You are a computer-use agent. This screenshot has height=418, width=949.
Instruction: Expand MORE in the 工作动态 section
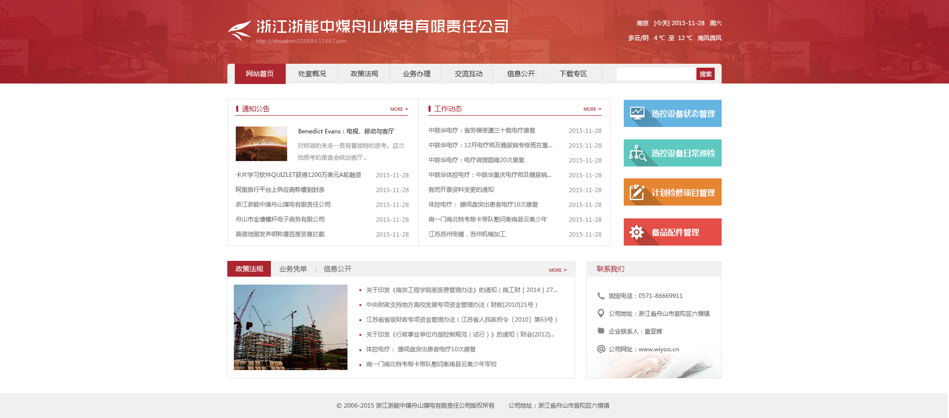(592, 109)
